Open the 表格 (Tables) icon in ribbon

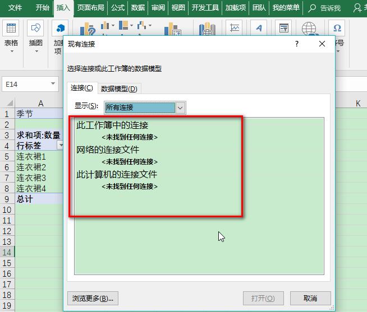tap(11, 28)
